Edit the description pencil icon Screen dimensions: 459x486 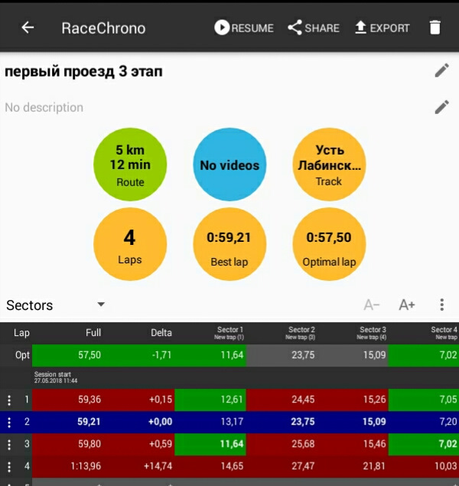coord(441,107)
